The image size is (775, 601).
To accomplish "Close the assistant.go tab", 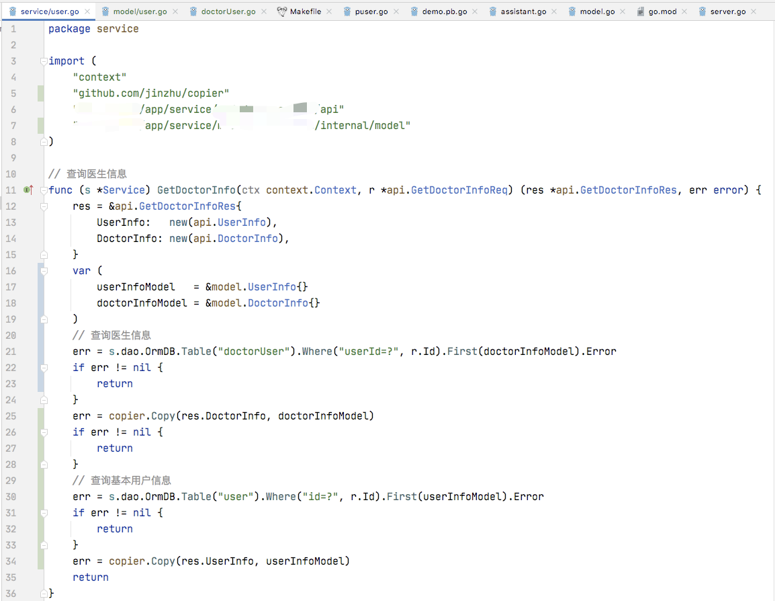I will [x=555, y=11].
